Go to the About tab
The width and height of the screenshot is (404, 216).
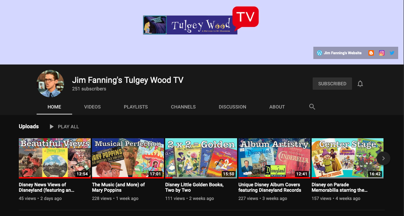click(x=277, y=107)
